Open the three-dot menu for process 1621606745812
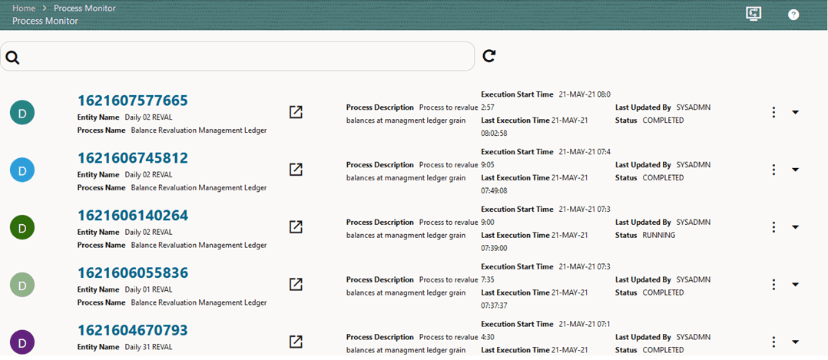828x360 pixels. pos(773,170)
